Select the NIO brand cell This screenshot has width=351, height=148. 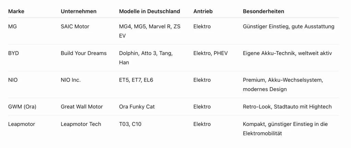click(13, 80)
